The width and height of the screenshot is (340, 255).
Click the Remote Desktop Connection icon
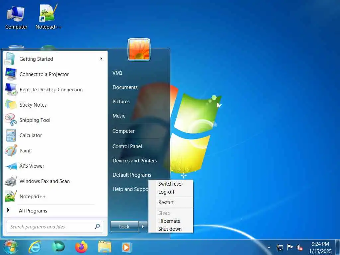point(11,89)
